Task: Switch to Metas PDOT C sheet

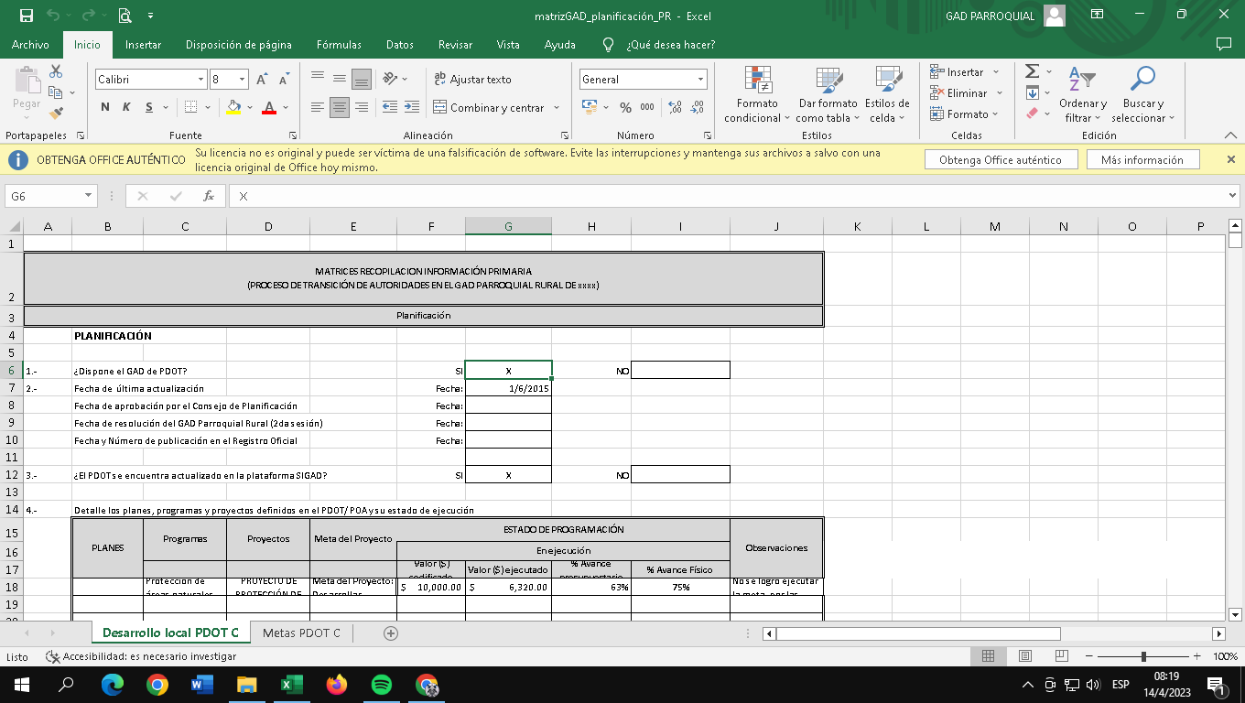Action: pyautogui.click(x=301, y=633)
